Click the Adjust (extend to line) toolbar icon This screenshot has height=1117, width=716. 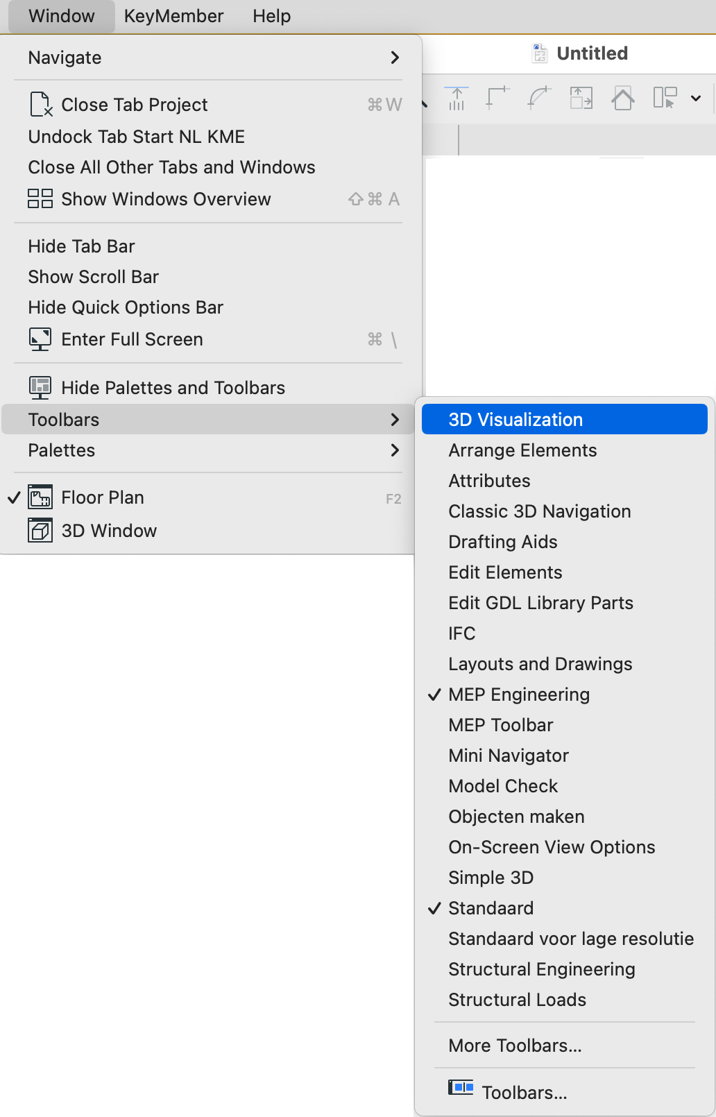[x=457, y=99]
